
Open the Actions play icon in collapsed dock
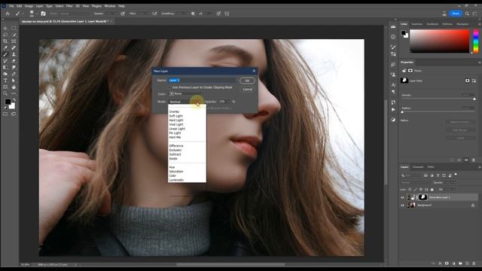pos(393,110)
